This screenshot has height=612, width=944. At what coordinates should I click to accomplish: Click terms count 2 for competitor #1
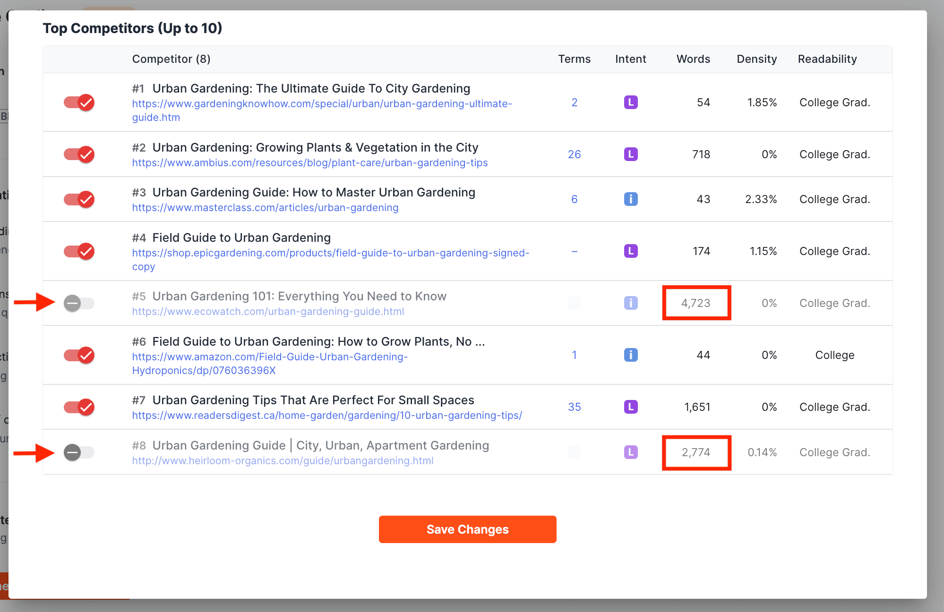pyautogui.click(x=575, y=102)
